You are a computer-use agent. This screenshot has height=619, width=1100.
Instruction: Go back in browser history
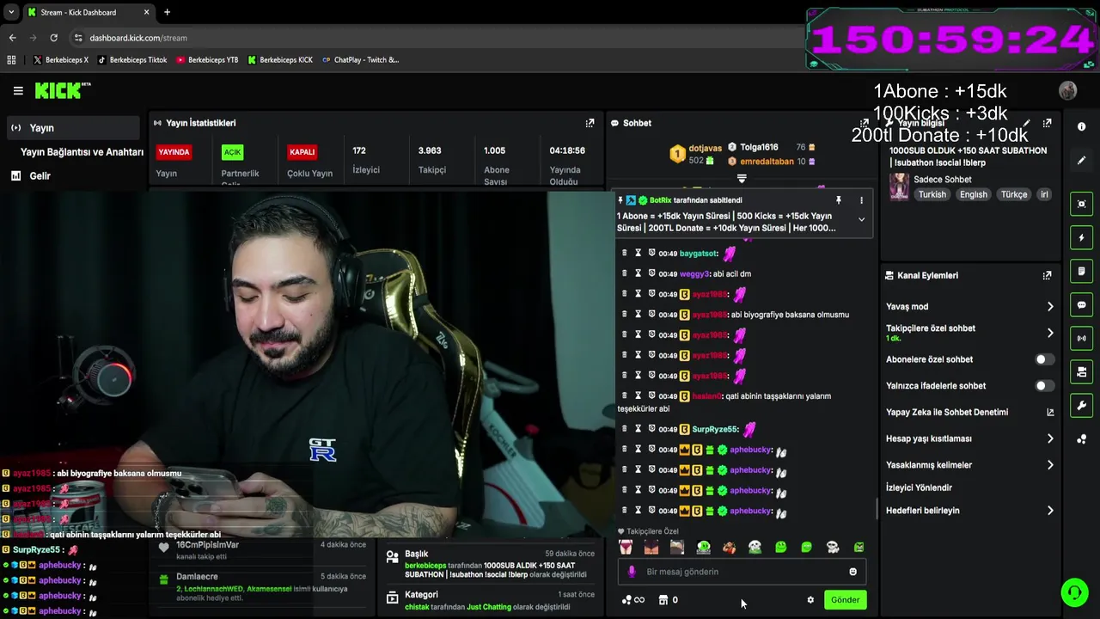[12, 38]
